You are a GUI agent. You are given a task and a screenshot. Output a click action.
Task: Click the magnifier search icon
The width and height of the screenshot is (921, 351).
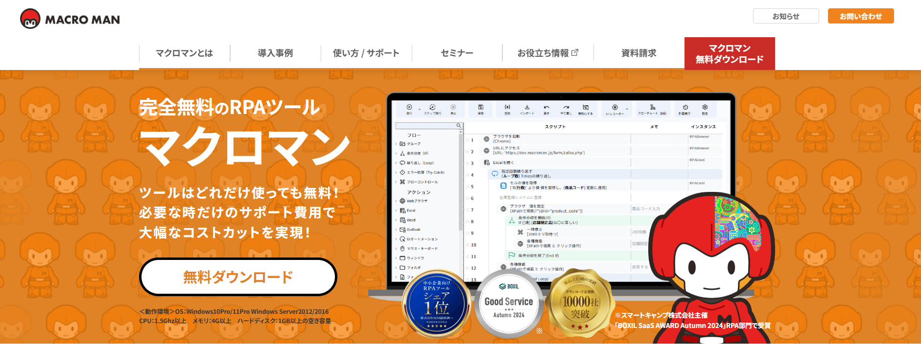tap(459, 126)
